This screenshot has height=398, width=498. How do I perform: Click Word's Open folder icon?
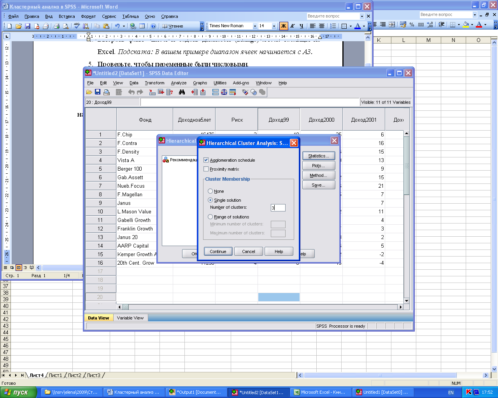tap(18, 26)
